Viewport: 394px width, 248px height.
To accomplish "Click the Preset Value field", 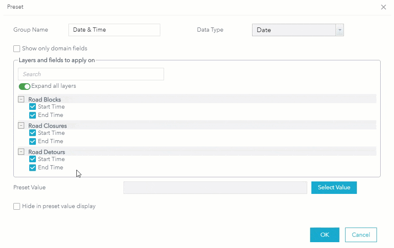I will point(215,188).
